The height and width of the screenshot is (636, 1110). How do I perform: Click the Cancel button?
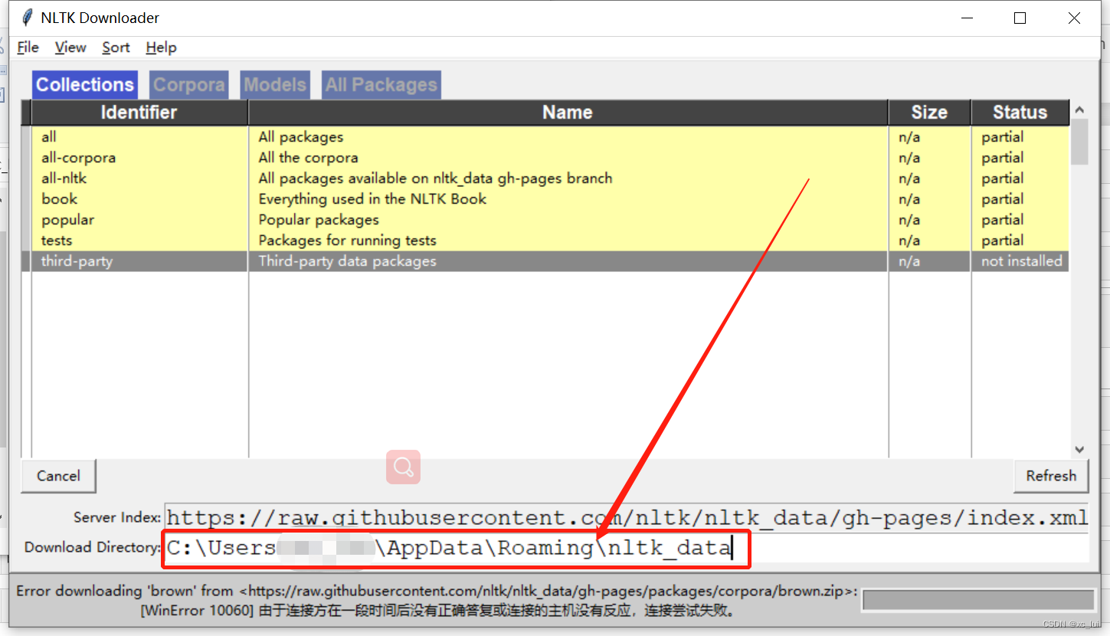click(58, 476)
